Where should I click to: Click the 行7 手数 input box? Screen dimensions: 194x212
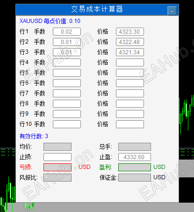click(67, 94)
